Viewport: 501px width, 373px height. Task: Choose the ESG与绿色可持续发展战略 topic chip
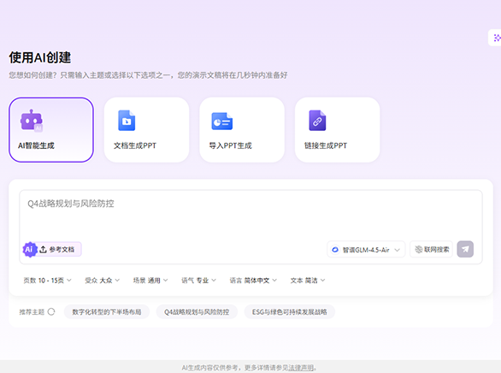pyautogui.click(x=290, y=311)
